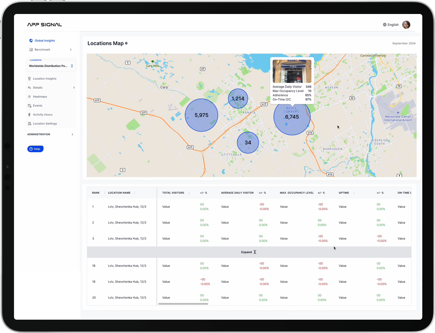Expand the Administration section
This screenshot has height=333, width=435.
pyautogui.click(x=72, y=134)
